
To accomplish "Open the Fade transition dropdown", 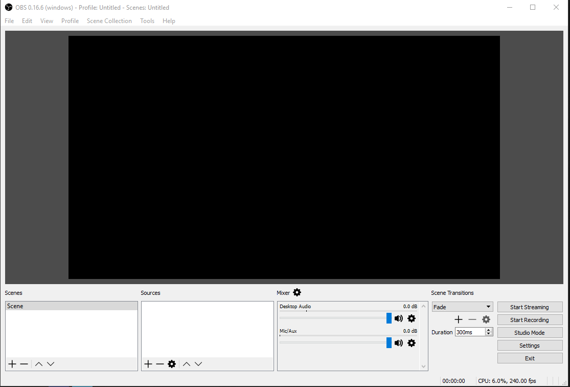I will [463, 307].
